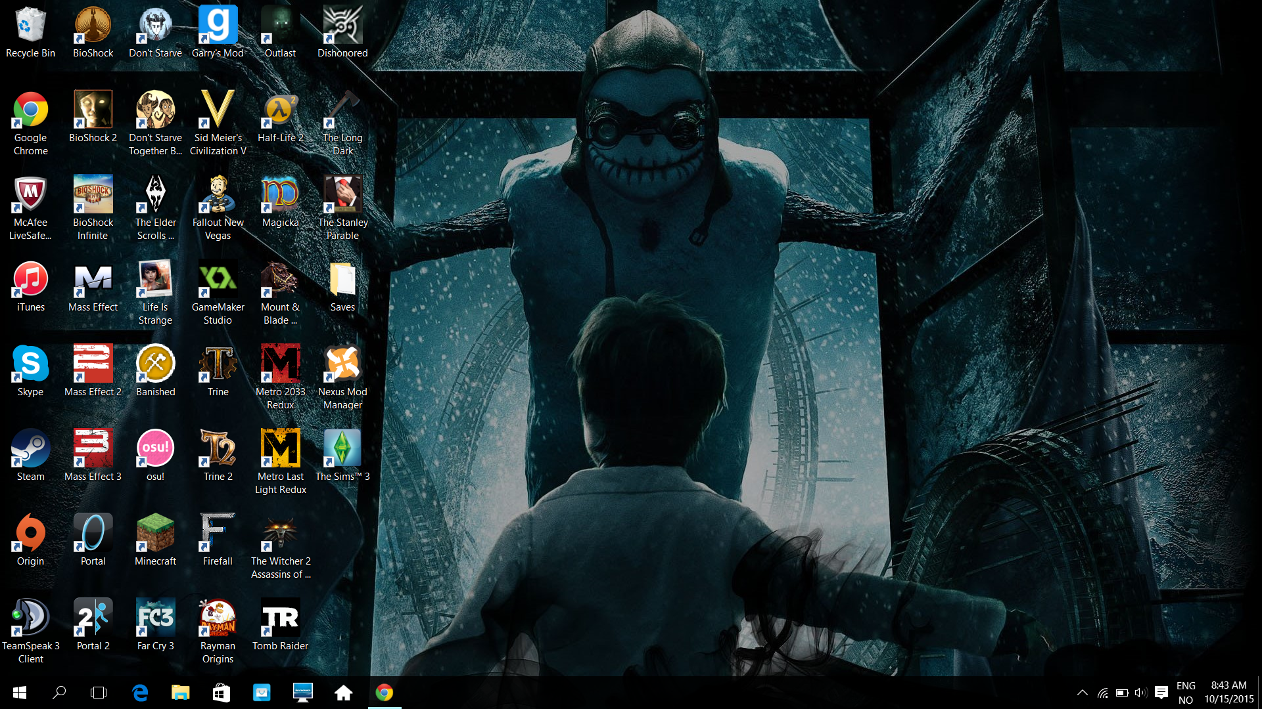The width and height of the screenshot is (1262, 709).
Task: Open the ENG NO language switcher
Action: click(1186, 693)
